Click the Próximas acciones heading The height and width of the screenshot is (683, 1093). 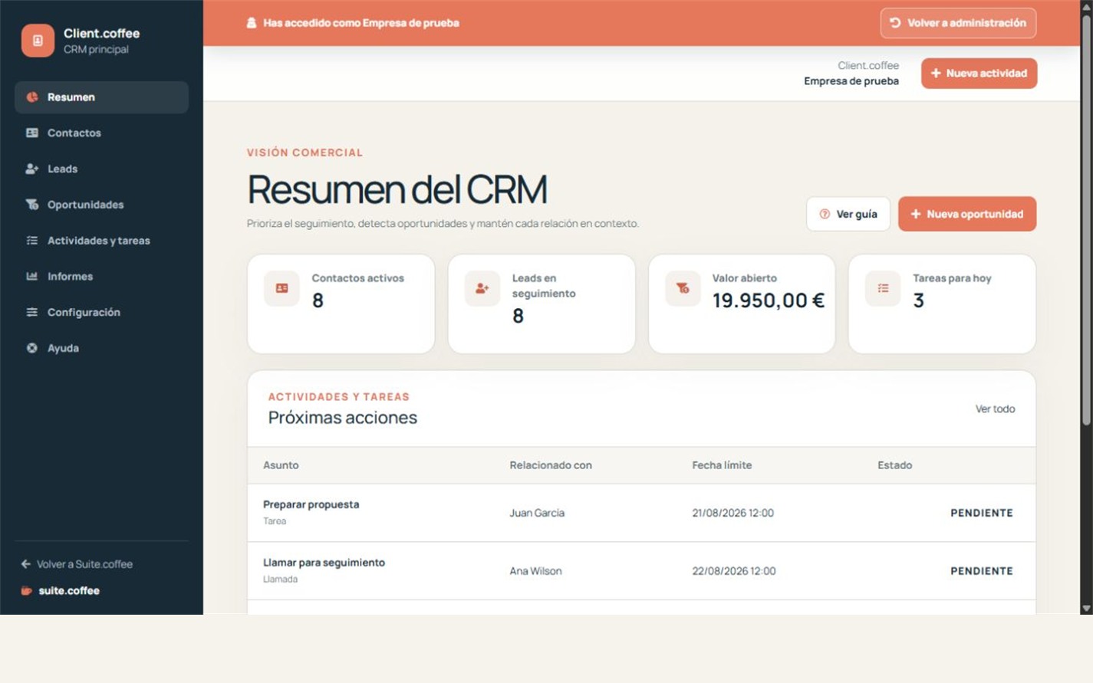pyautogui.click(x=343, y=418)
